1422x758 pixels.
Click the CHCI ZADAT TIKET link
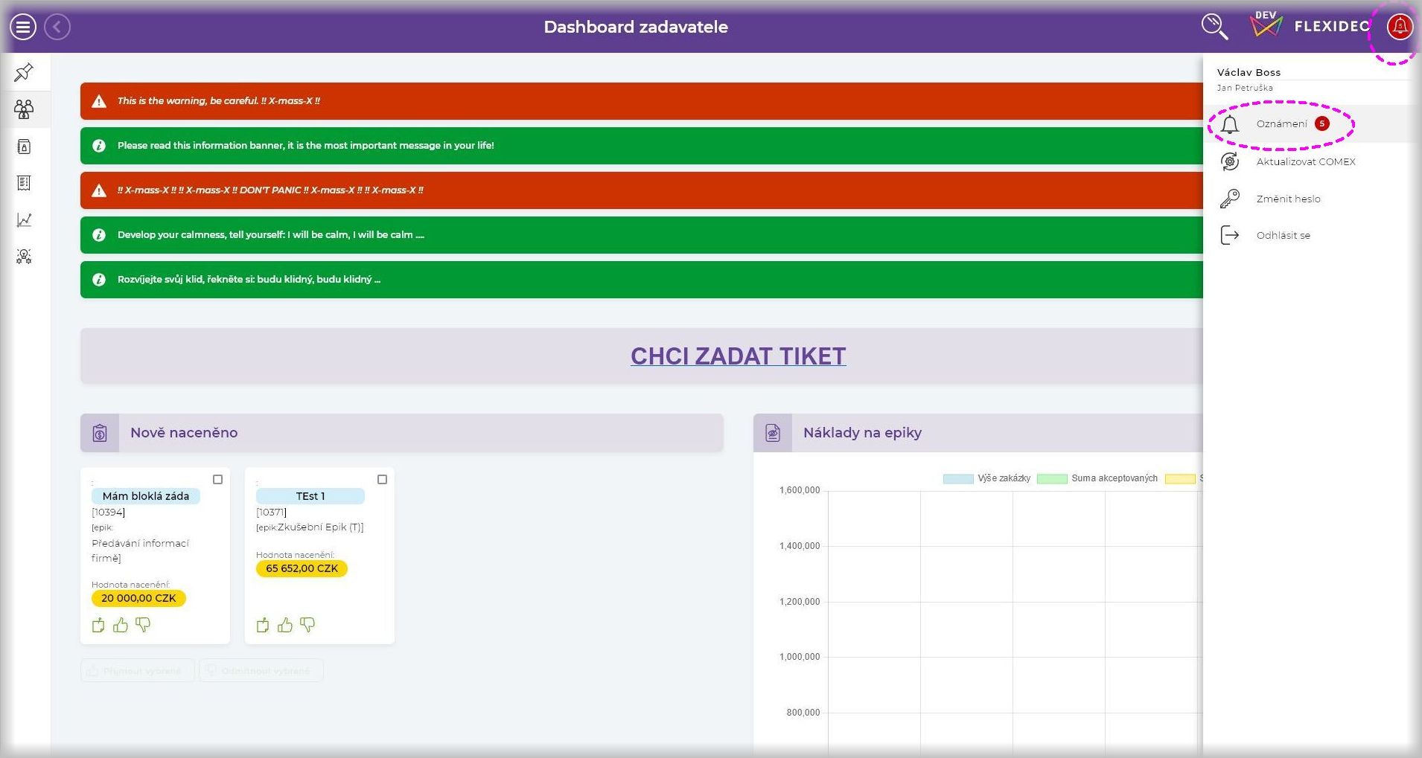(738, 356)
